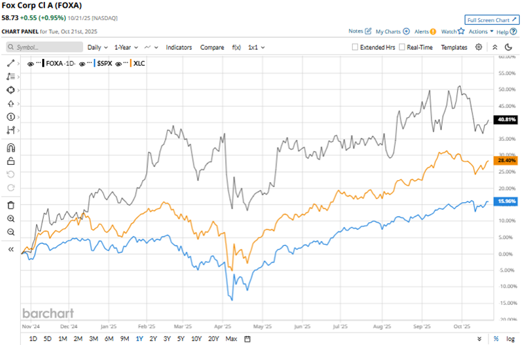Click the Alerts exclamation icon

pyautogui.click(x=432, y=32)
